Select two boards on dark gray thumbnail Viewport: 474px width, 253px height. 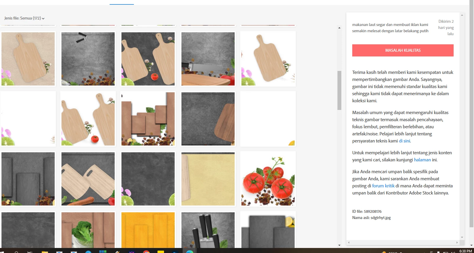pos(148,59)
